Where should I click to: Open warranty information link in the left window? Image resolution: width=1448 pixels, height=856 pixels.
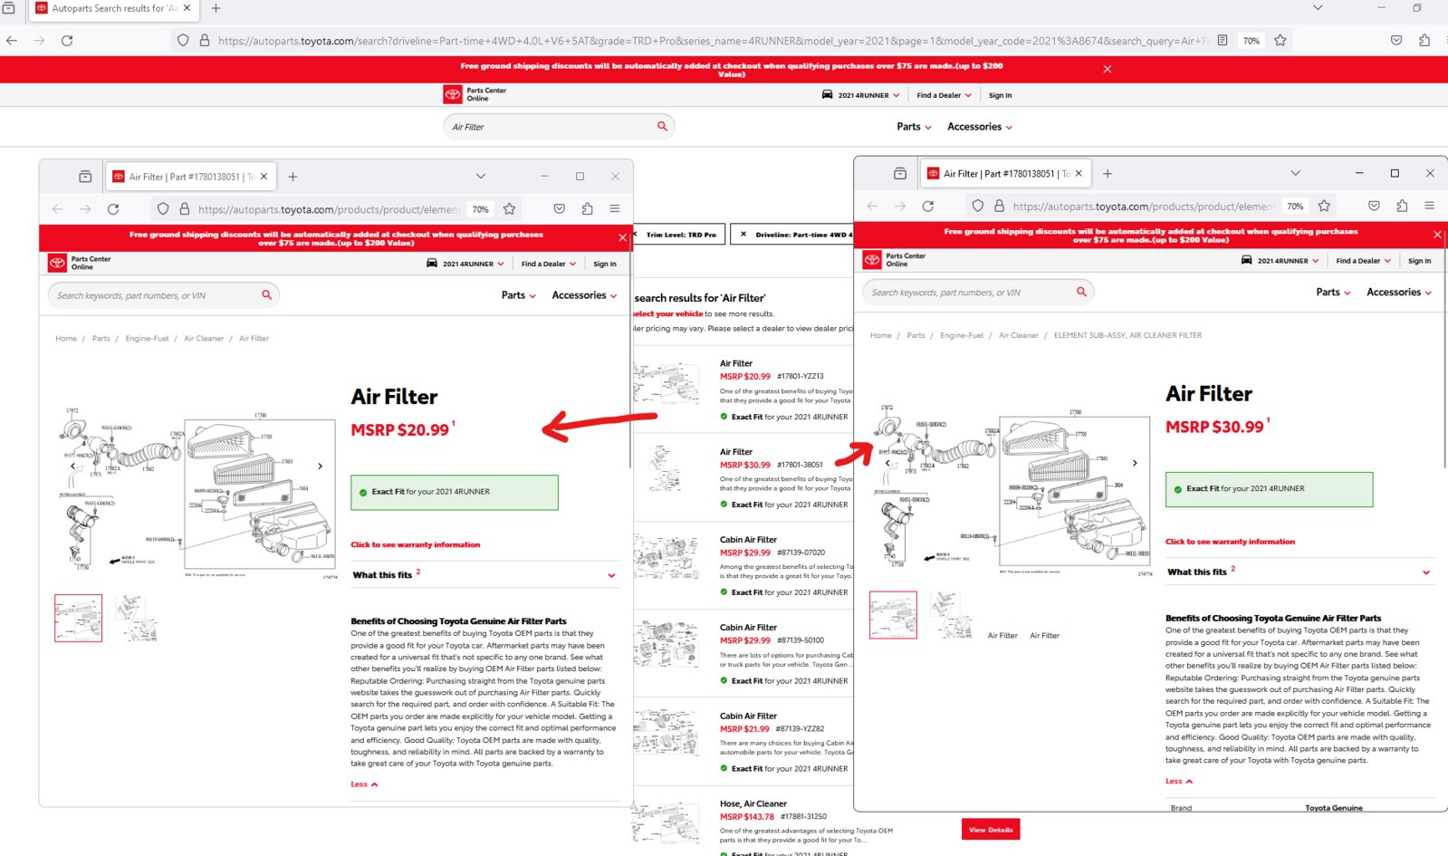[416, 544]
